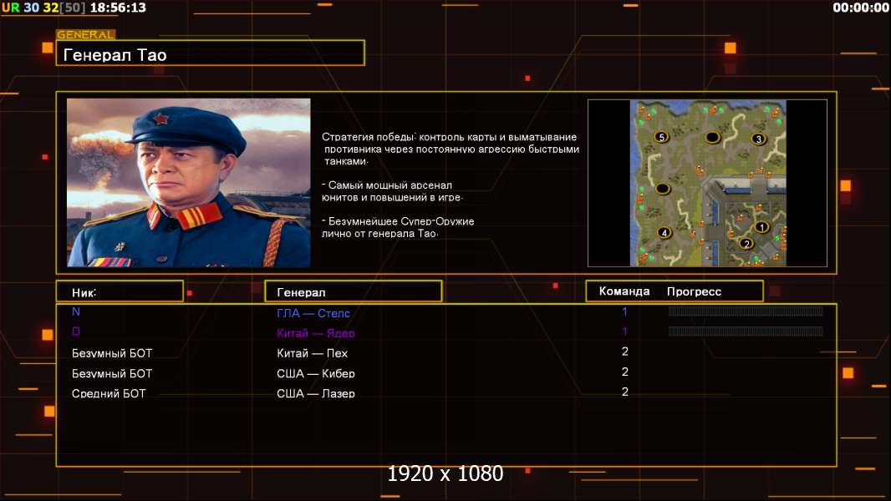Click the 'Средний БОТ' player name
This screenshot has height=501, width=891.
[x=109, y=393]
